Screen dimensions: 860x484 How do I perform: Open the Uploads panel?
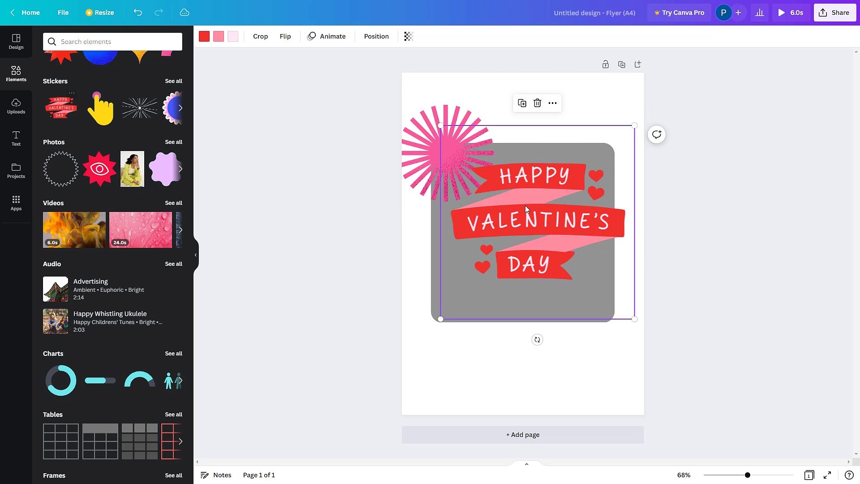pos(16,106)
